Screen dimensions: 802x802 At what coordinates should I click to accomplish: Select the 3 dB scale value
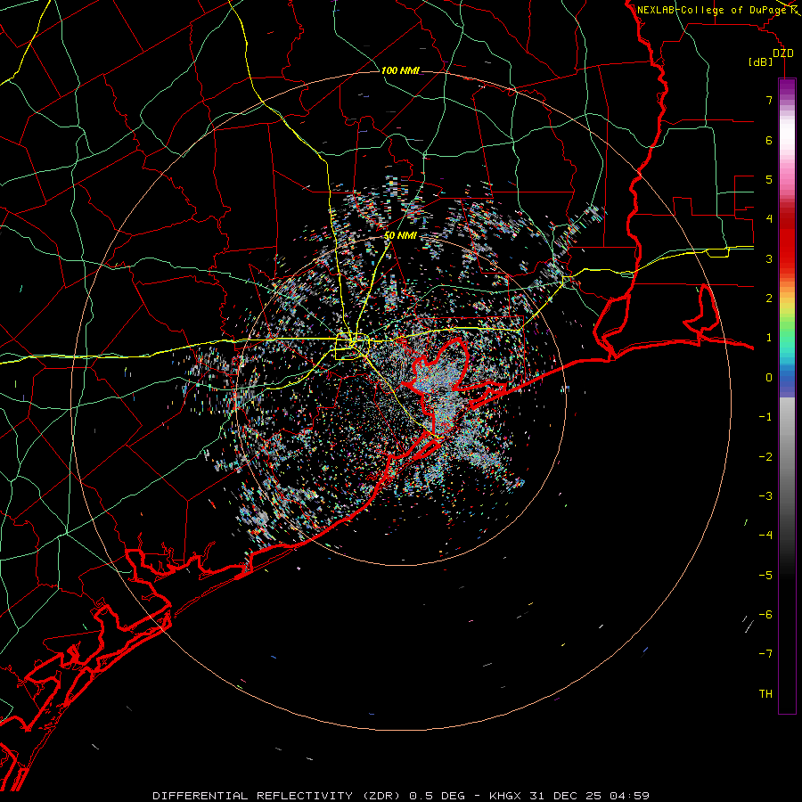pyautogui.click(x=769, y=258)
